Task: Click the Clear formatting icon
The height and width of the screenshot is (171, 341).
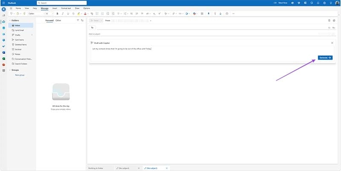Action: 92,14
